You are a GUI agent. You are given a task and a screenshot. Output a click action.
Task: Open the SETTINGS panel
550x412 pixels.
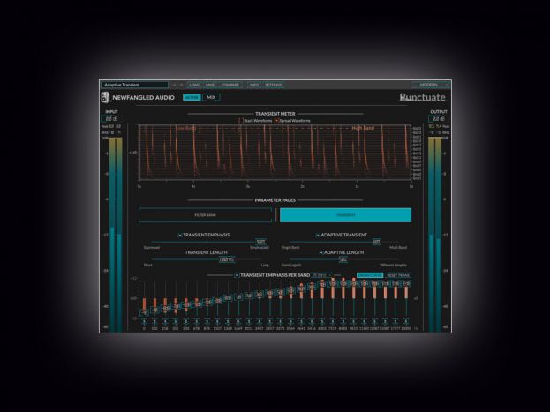pyautogui.click(x=274, y=85)
